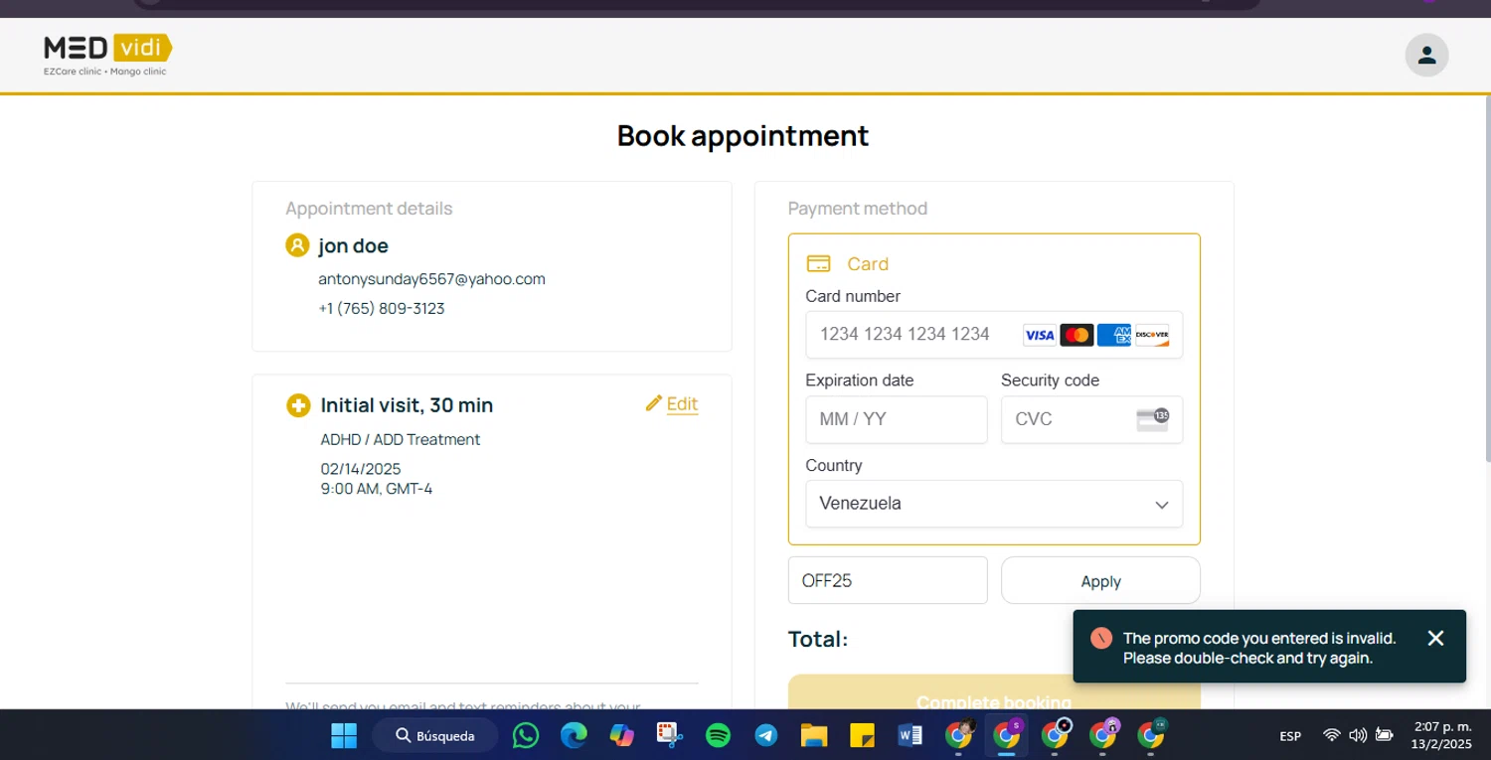1491x760 pixels.
Task: Click the Book appointment heading
Action: [x=743, y=135]
